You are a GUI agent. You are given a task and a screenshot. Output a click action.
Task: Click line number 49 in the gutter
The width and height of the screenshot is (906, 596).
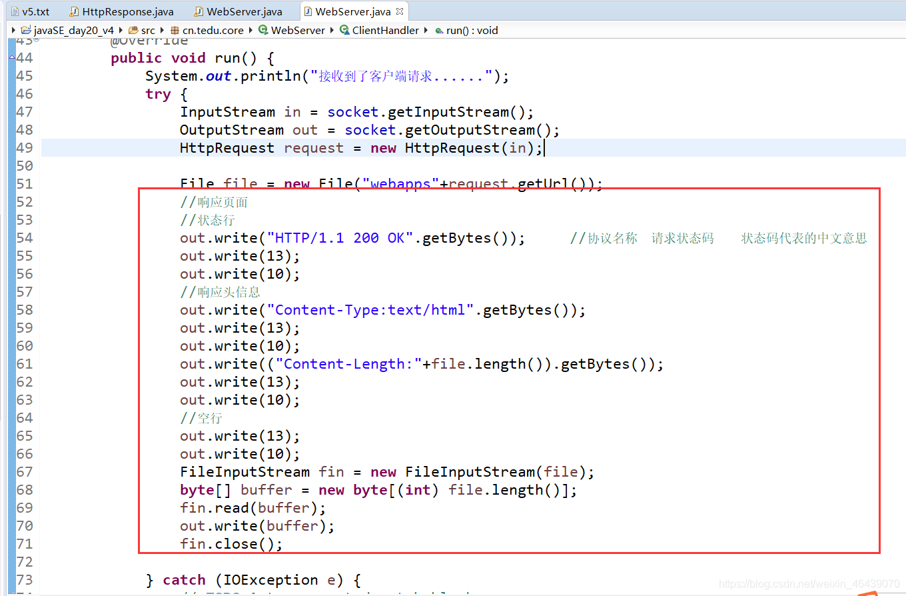(24, 148)
